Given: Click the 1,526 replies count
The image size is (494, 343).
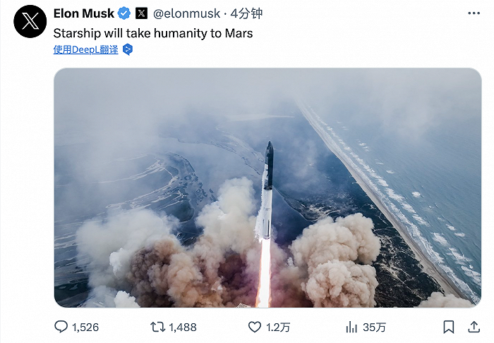Looking at the screenshot, I should coord(85,328).
